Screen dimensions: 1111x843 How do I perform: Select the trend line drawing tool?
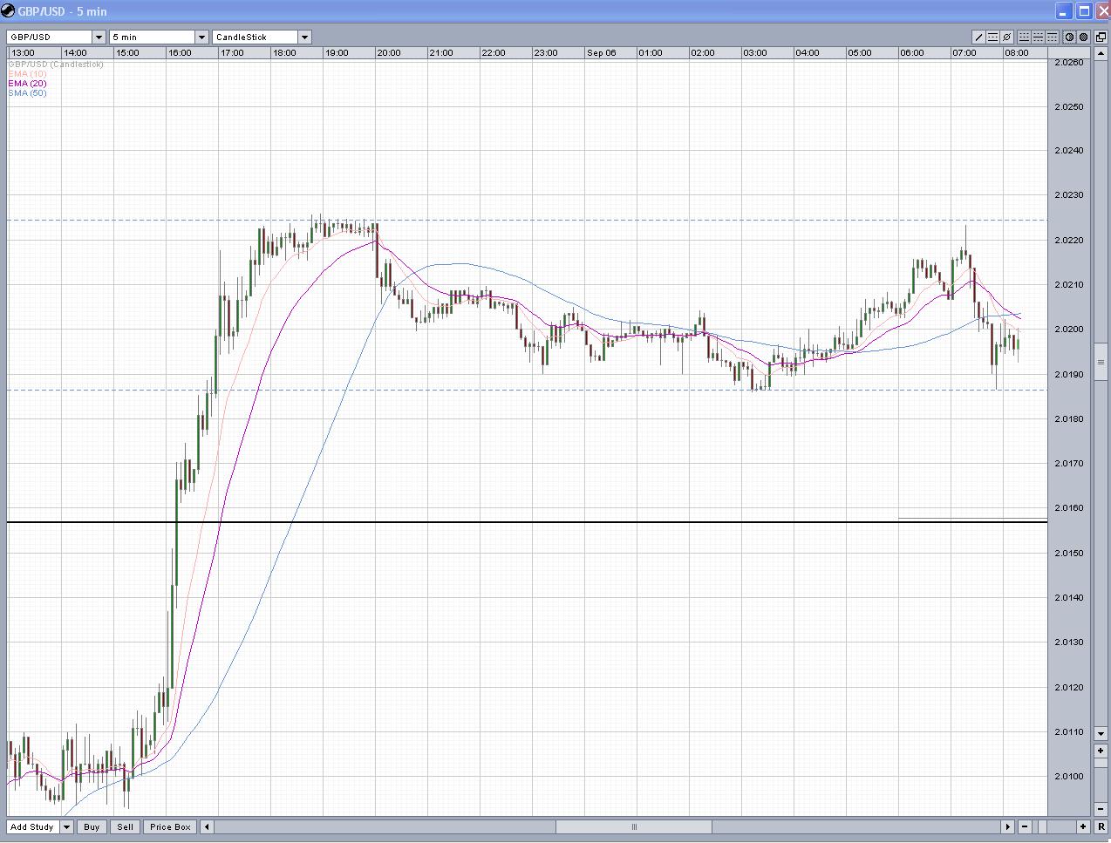(978, 37)
